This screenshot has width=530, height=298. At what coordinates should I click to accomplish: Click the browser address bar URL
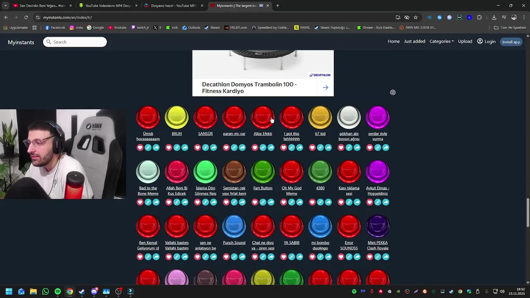pos(67,17)
